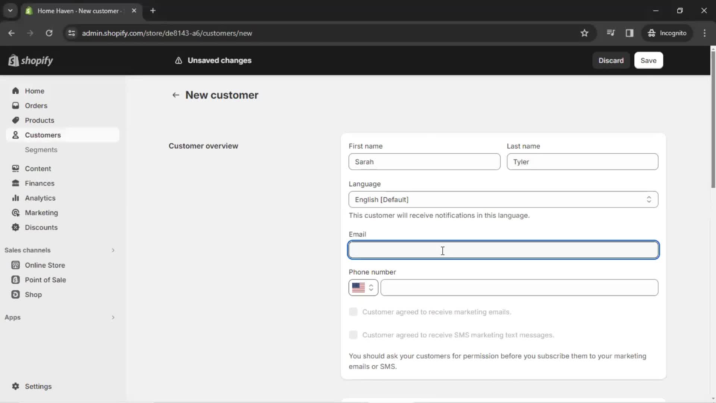The width and height of the screenshot is (716, 403).
Task: Click the Analytics sidebar icon
Action: click(16, 198)
